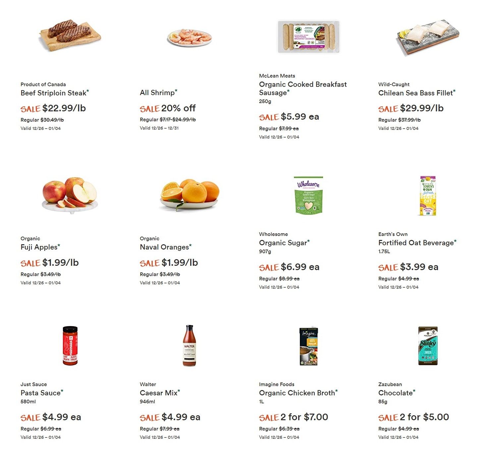Select the Wholesome Organic Sugar bag image

point(308,195)
